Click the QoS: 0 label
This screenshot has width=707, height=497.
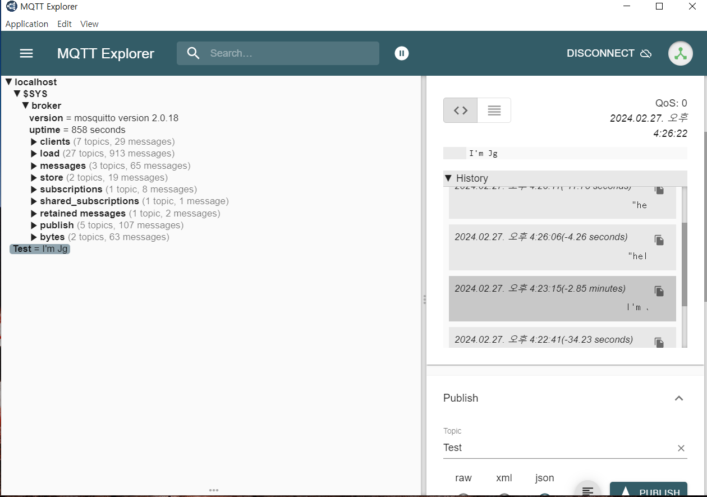[671, 103]
